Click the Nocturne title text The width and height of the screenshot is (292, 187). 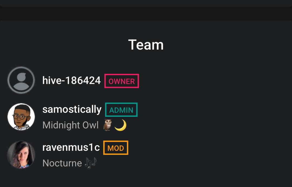(62, 163)
